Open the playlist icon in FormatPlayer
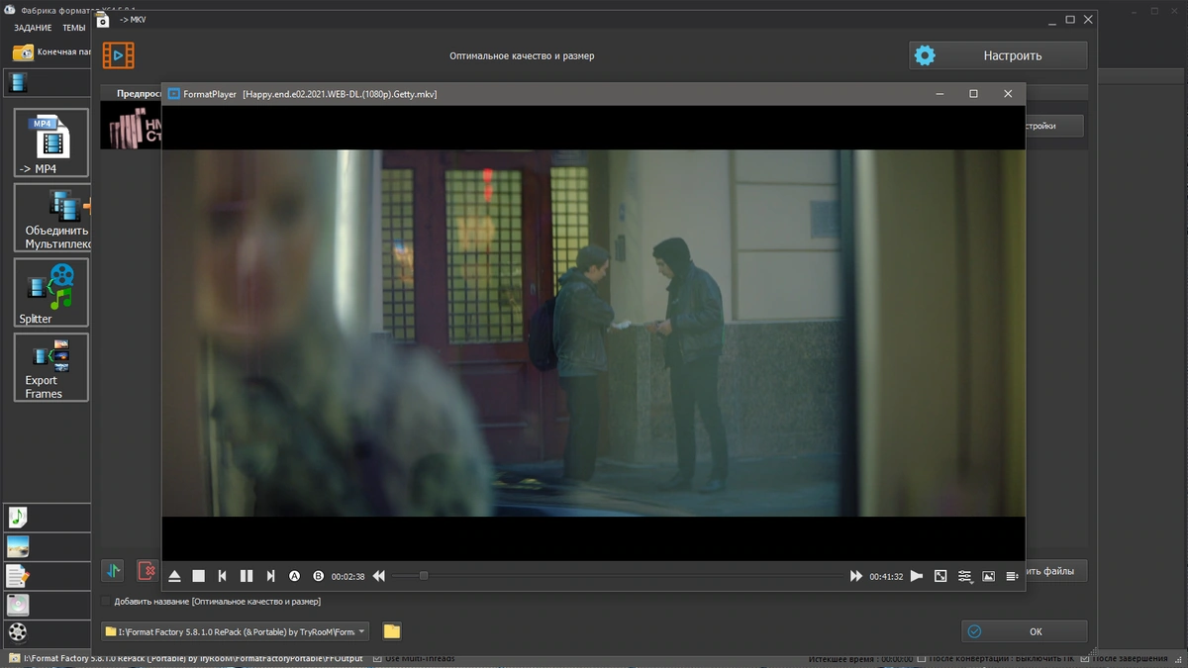The image size is (1188, 668). click(x=1012, y=576)
